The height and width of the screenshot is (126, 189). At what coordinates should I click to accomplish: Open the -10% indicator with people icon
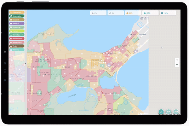tap(168, 13)
